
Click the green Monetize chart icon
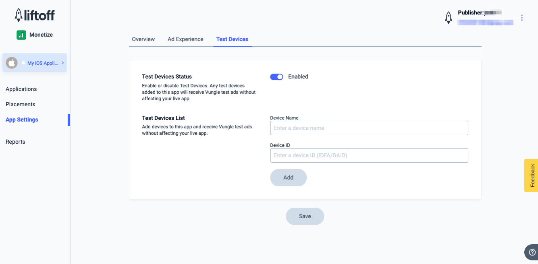click(x=21, y=35)
